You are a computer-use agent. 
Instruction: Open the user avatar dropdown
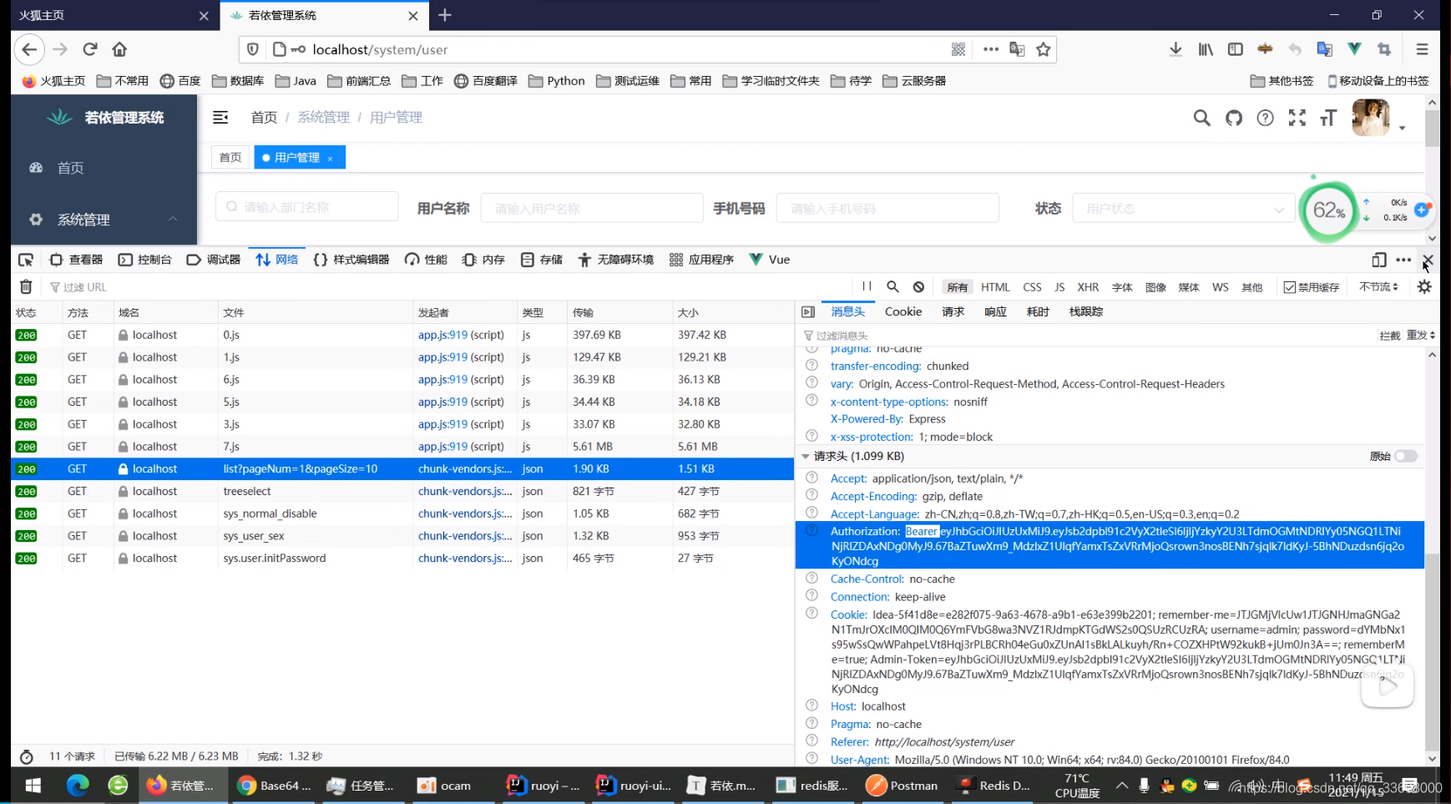1379,118
